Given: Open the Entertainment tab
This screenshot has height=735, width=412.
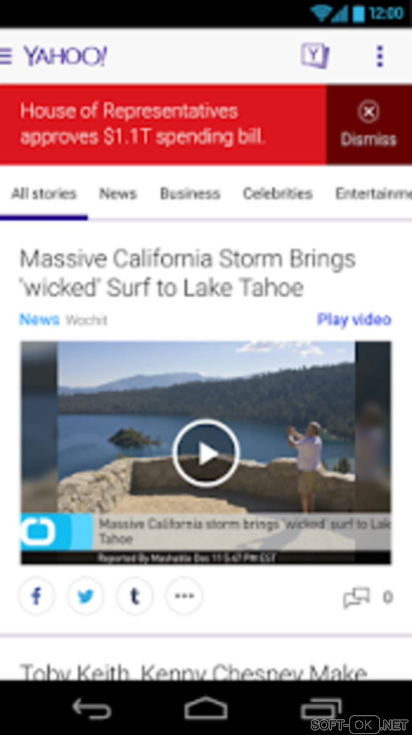Looking at the screenshot, I should tap(374, 194).
